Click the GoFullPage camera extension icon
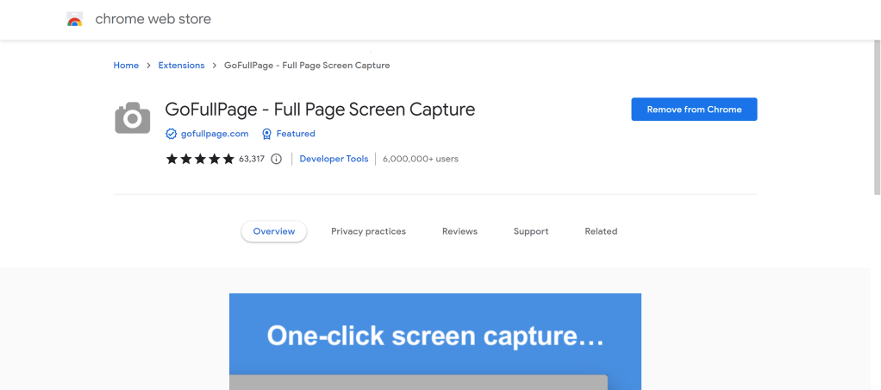Viewport: 881px width, 390px height. [132, 118]
